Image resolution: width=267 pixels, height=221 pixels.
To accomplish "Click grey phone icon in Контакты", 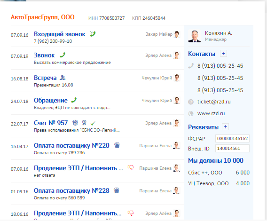I will tap(191, 66).
